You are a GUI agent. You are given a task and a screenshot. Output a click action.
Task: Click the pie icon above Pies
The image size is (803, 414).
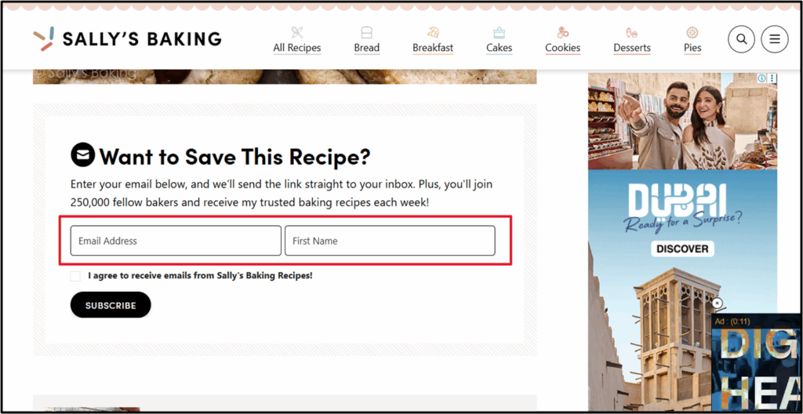pyautogui.click(x=692, y=32)
